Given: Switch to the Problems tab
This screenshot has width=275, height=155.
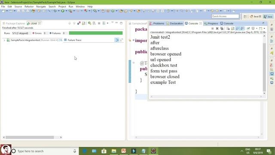Looking at the screenshot, I should 157,23.
